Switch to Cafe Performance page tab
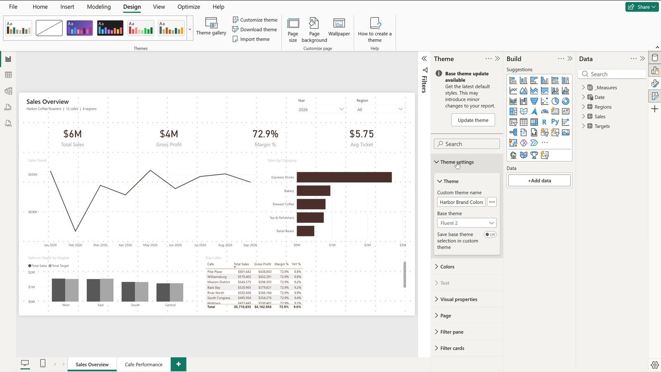Screen dimensions: 661x372 point(143,365)
